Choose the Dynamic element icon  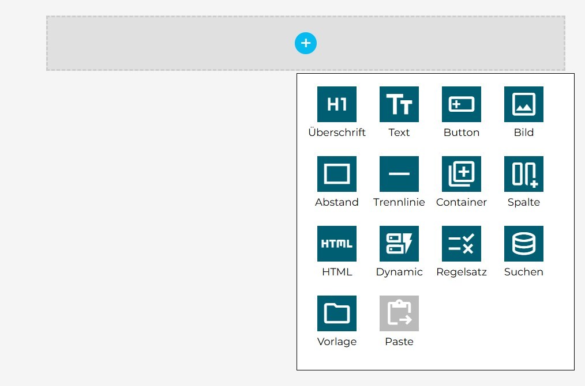[x=399, y=244]
